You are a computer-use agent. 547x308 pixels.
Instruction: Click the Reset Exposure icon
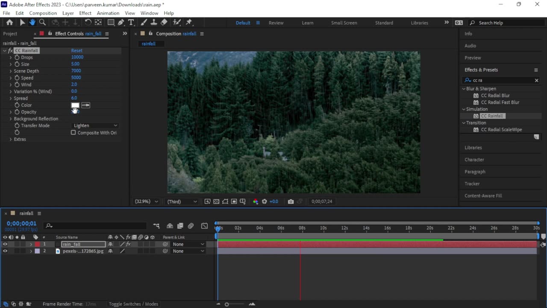click(264, 201)
